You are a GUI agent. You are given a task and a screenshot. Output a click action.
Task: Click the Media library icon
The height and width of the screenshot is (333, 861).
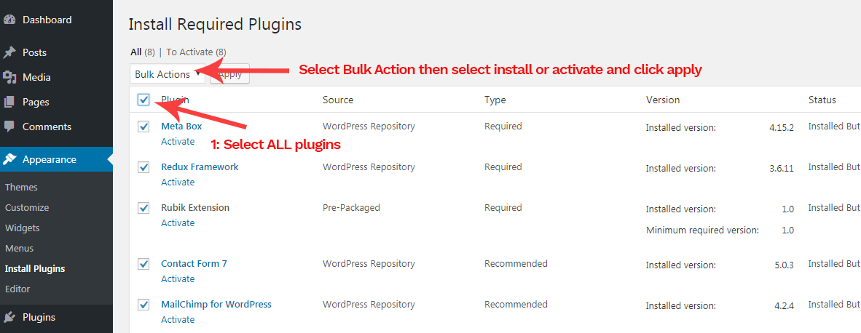pos(9,77)
